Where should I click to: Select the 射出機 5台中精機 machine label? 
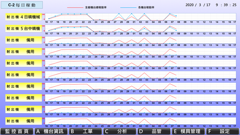click(24, 29)
